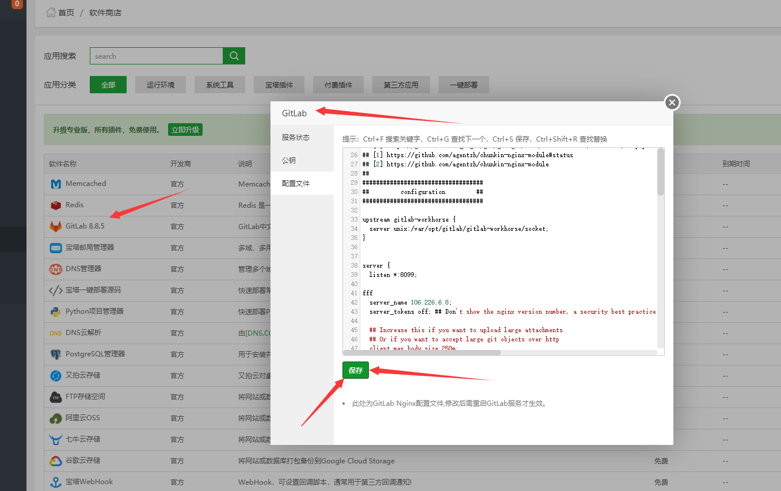Screen dimensions: 781x491
Task: Click the PostgreSQL管理器 elephant icon
Action: tap(55, 354)
